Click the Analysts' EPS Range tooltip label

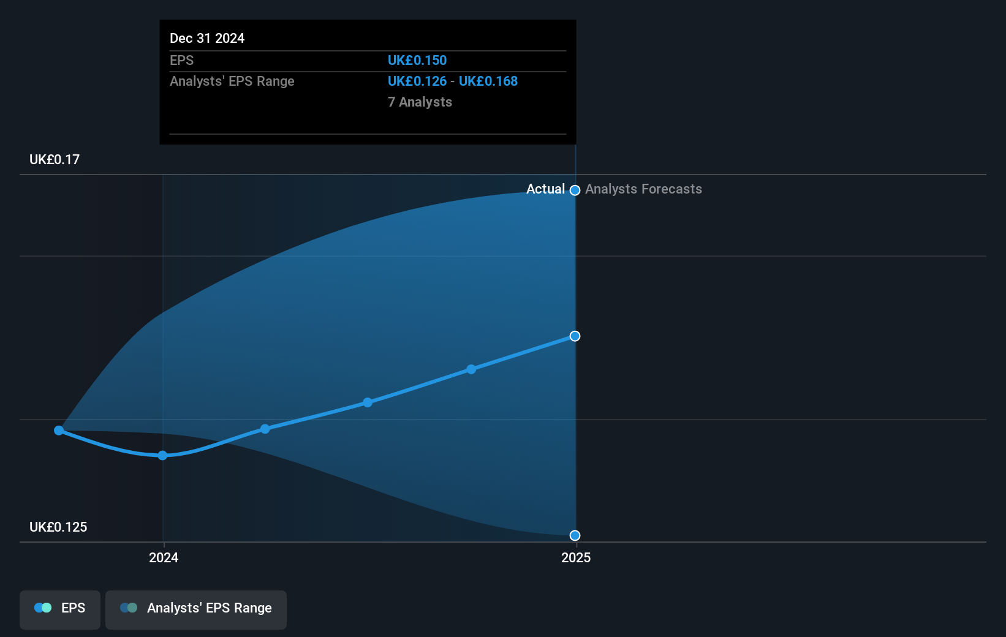[232, 81]
